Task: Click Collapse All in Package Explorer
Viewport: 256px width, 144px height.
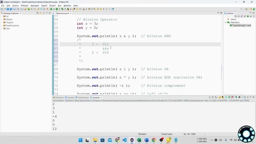Action: [37, 13]
